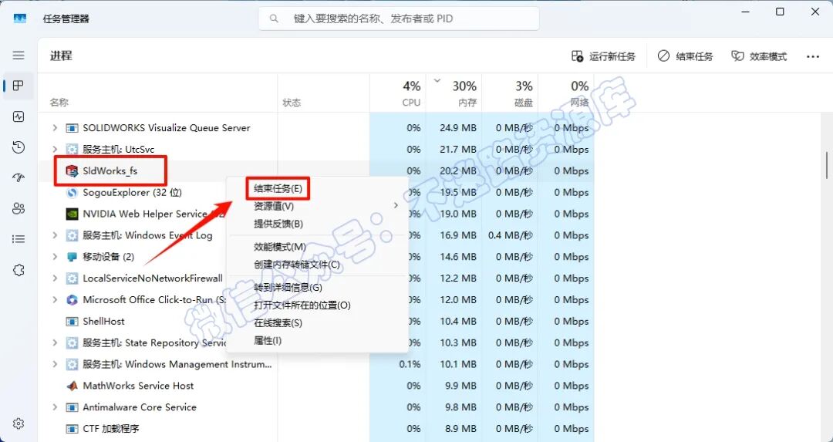The image size is (833, 442).
Task: Sort by the 状态 column header
Action: 323,93
